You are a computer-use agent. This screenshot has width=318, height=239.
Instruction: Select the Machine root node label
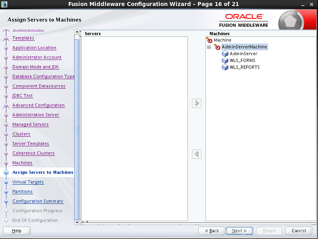pos(223,40)
